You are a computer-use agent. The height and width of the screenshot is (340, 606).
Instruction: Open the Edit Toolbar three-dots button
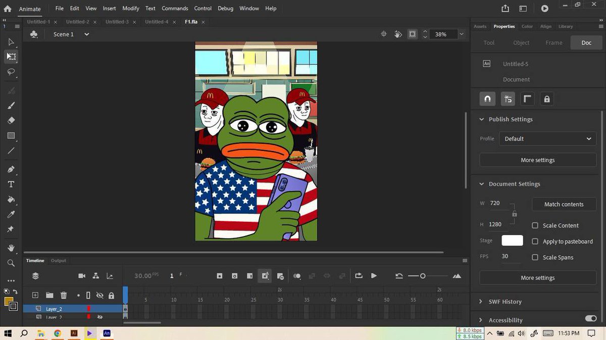click(11, 280)
